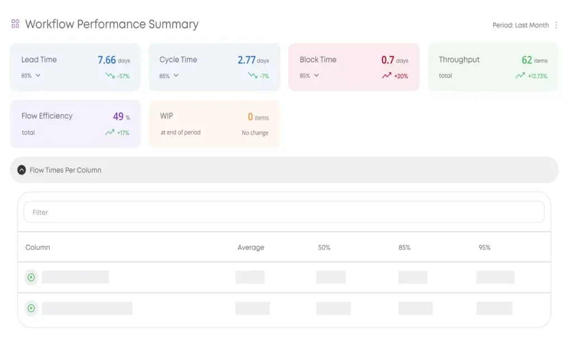Viewport: 572px width, 340px height.
Task: Click the Block Time upward trend icon
Action: pos(387,75)
